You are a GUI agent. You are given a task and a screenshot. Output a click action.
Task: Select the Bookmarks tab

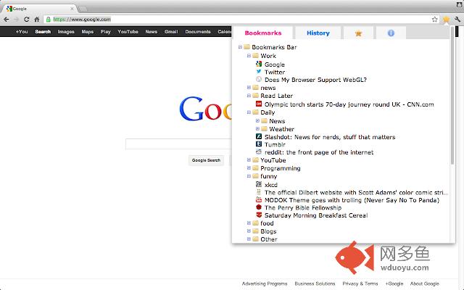(263, 33)
